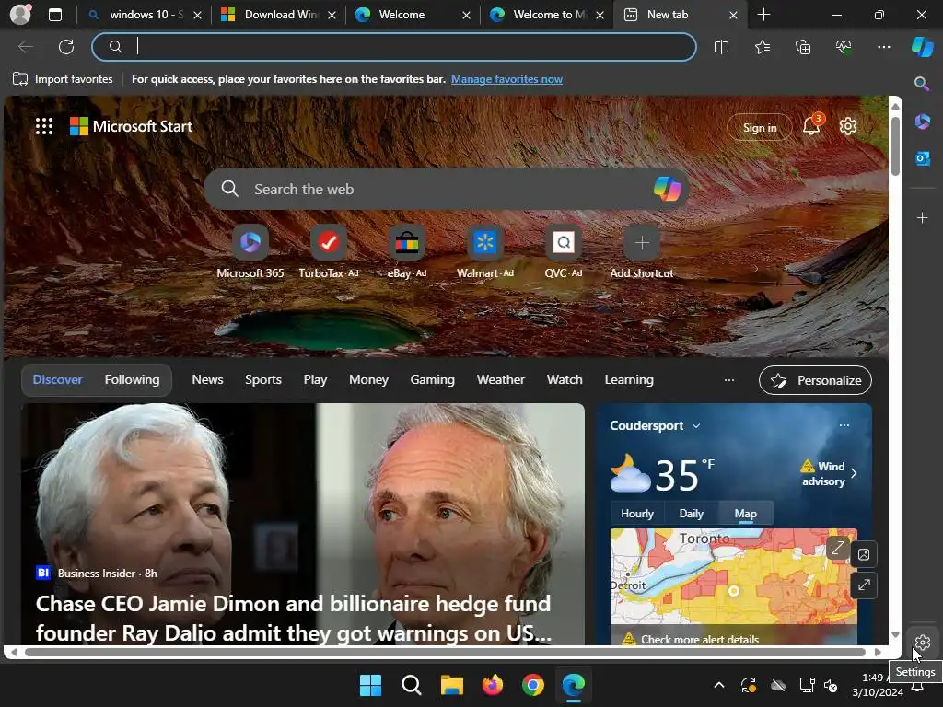Open the Microsoft Start app launcher grid

click(44, 126)
